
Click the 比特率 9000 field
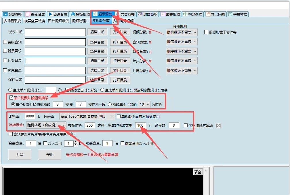(x=30, y=116)
